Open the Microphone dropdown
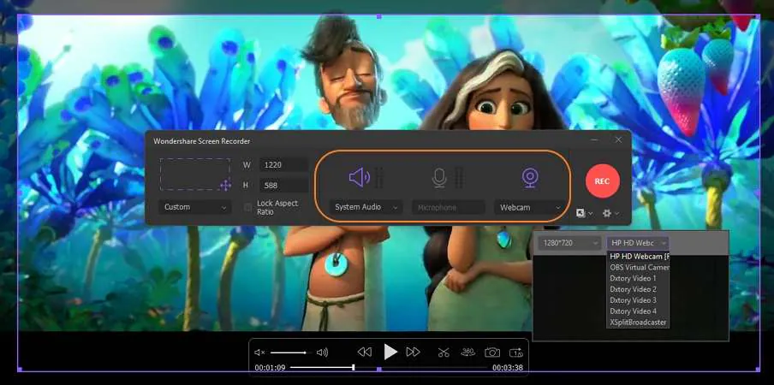 pyautogui.click(x=448, y=208)
